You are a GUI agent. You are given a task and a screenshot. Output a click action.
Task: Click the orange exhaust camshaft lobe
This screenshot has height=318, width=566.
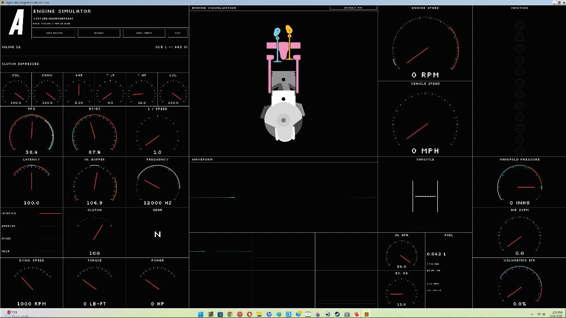coord(289,30)
